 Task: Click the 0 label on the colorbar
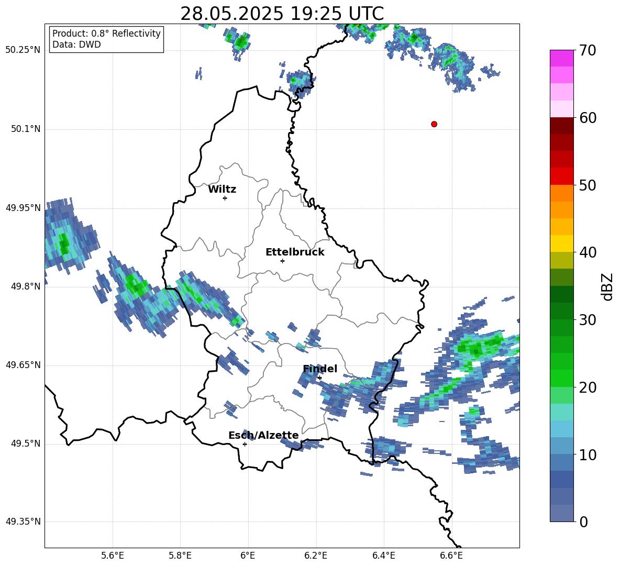tap(584, 522)
